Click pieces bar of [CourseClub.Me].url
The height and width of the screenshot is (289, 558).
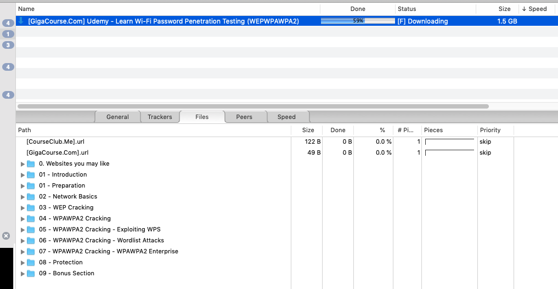coord(449,142)
